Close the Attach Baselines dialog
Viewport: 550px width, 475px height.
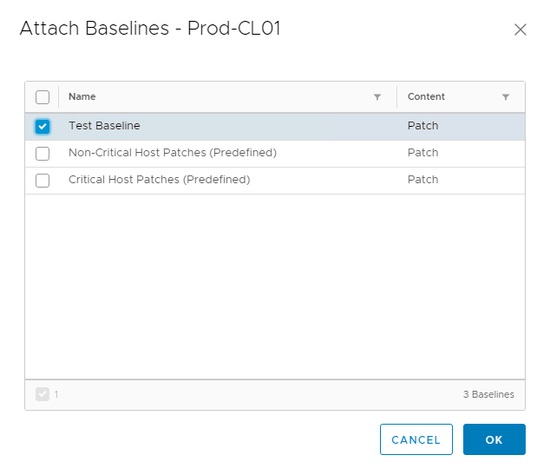click(521, 30)
